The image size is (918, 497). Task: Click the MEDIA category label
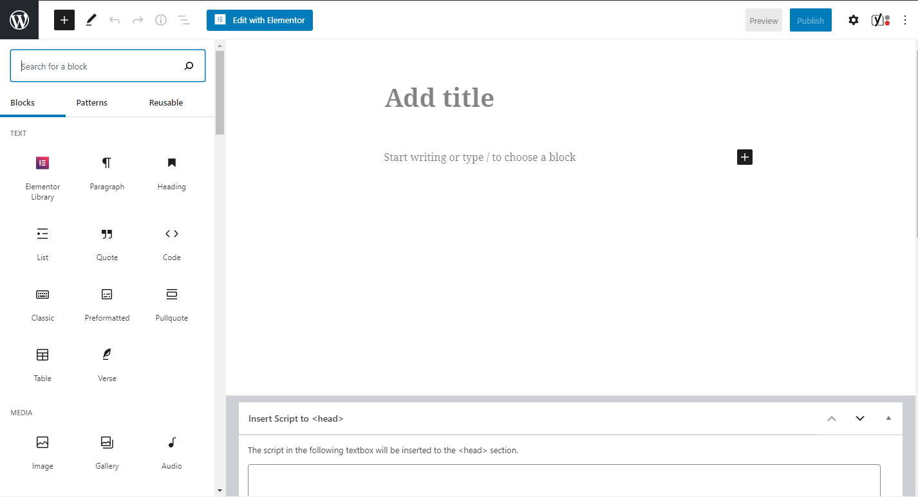(x=21, y=413)
